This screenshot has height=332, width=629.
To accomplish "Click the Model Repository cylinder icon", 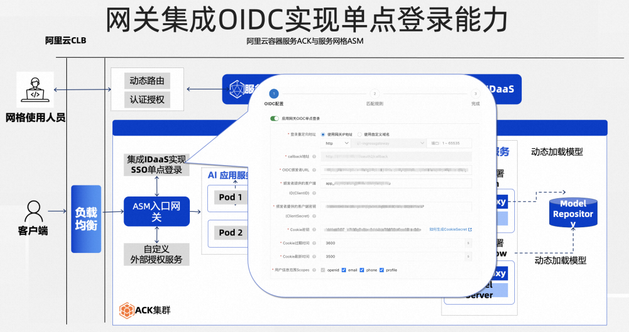I will point(573,213).
